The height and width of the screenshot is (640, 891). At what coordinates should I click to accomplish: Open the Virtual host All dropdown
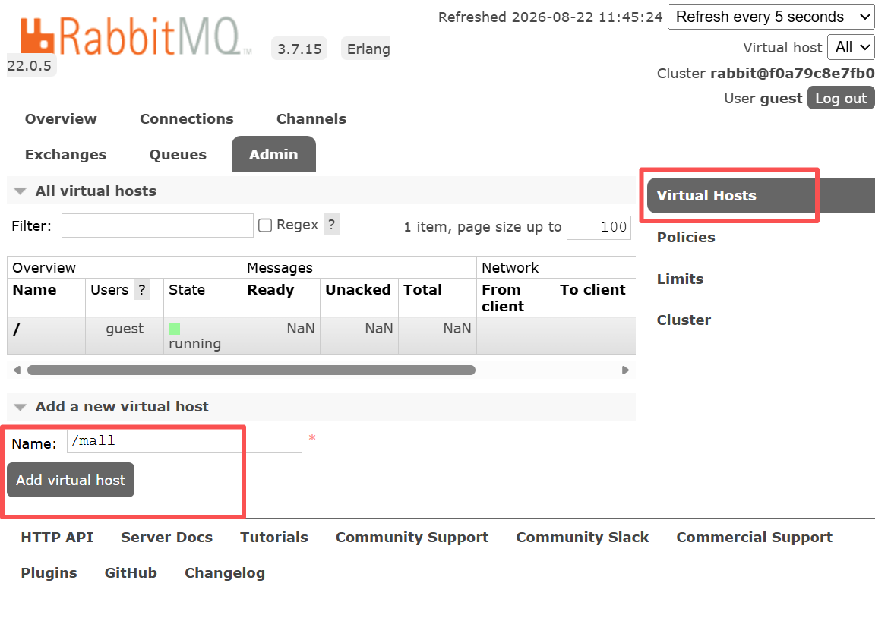tap(851, 47)
